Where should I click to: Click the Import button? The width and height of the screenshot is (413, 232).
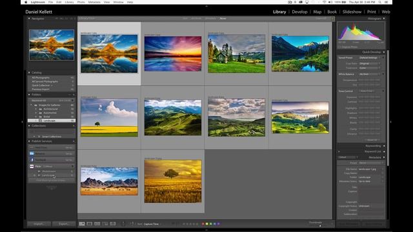coord(39,224)
